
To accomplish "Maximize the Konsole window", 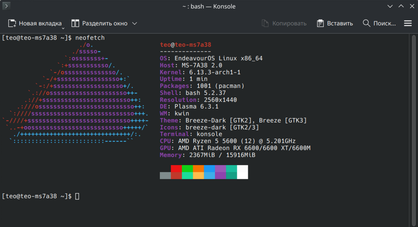I will (x=401, y=6).
